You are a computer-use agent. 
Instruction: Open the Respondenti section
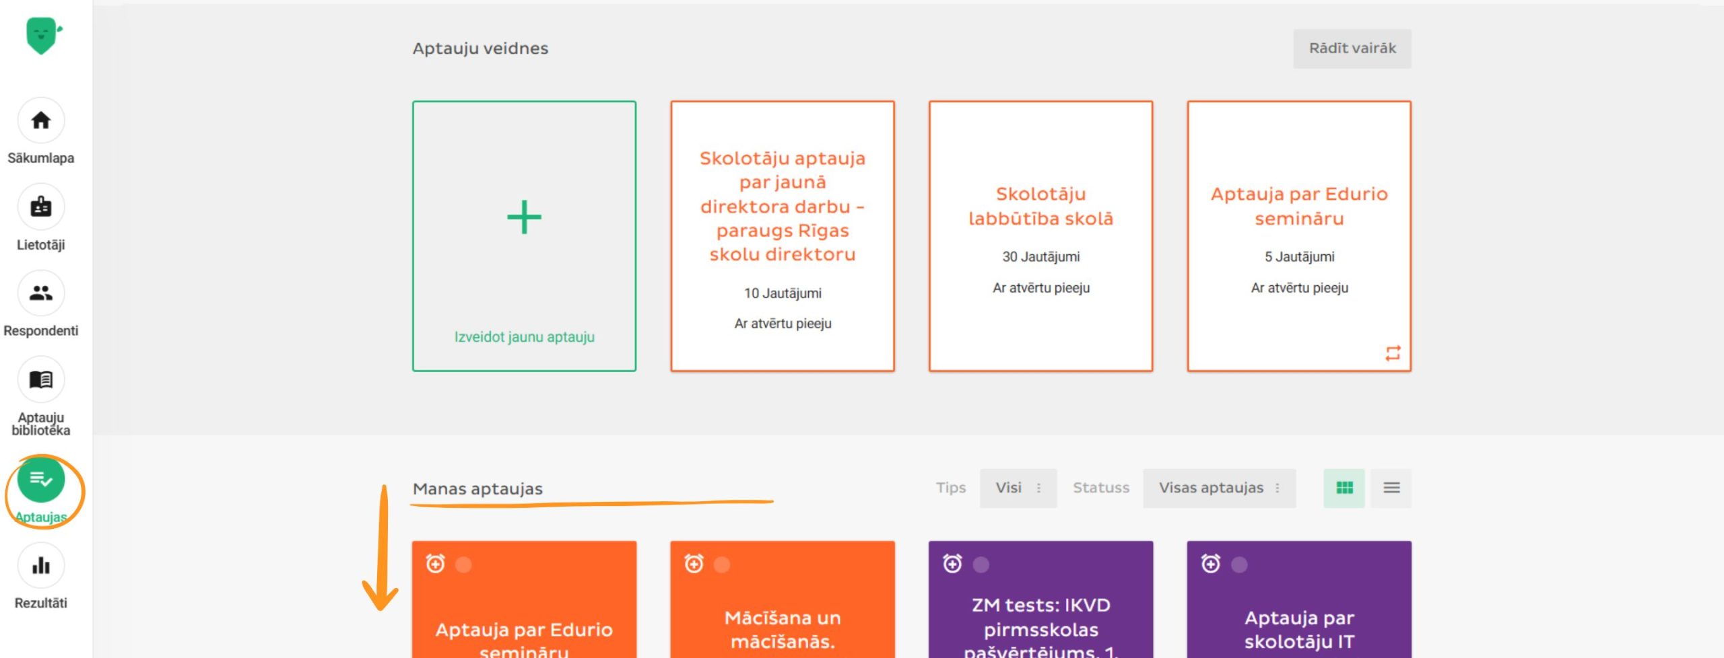[41, 293]
